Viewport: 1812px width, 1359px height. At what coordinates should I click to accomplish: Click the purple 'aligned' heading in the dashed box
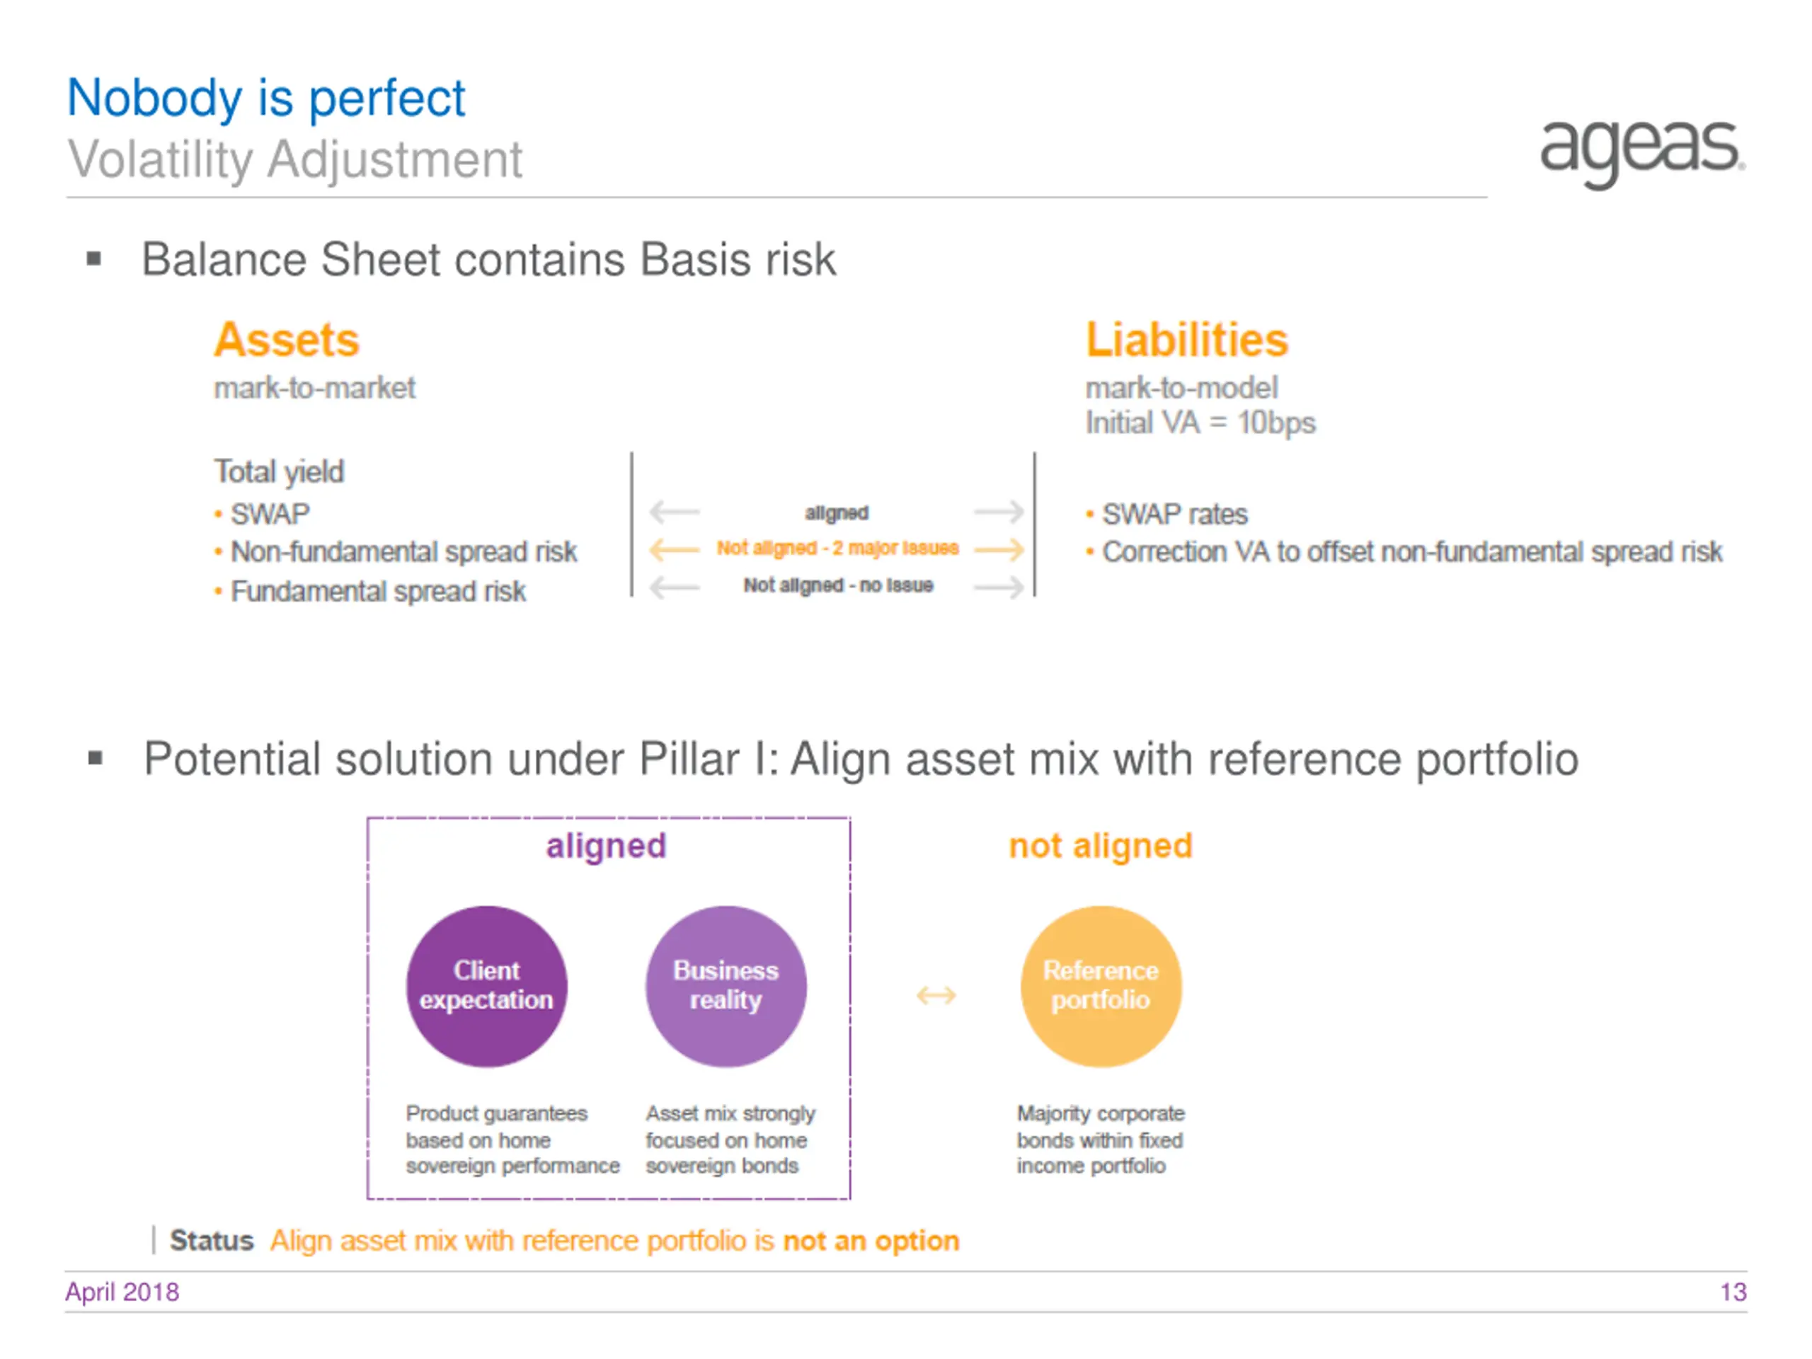click(x=606, y=847)
